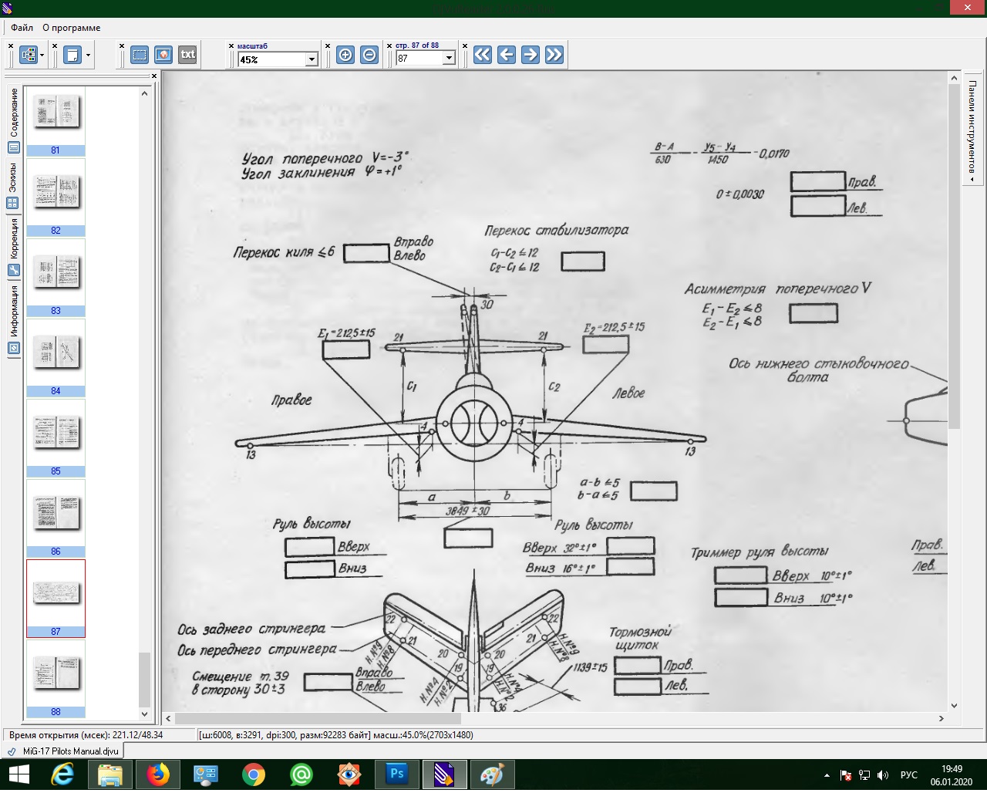Activate the rectangular region selection tool

click(x=140, y=55)
